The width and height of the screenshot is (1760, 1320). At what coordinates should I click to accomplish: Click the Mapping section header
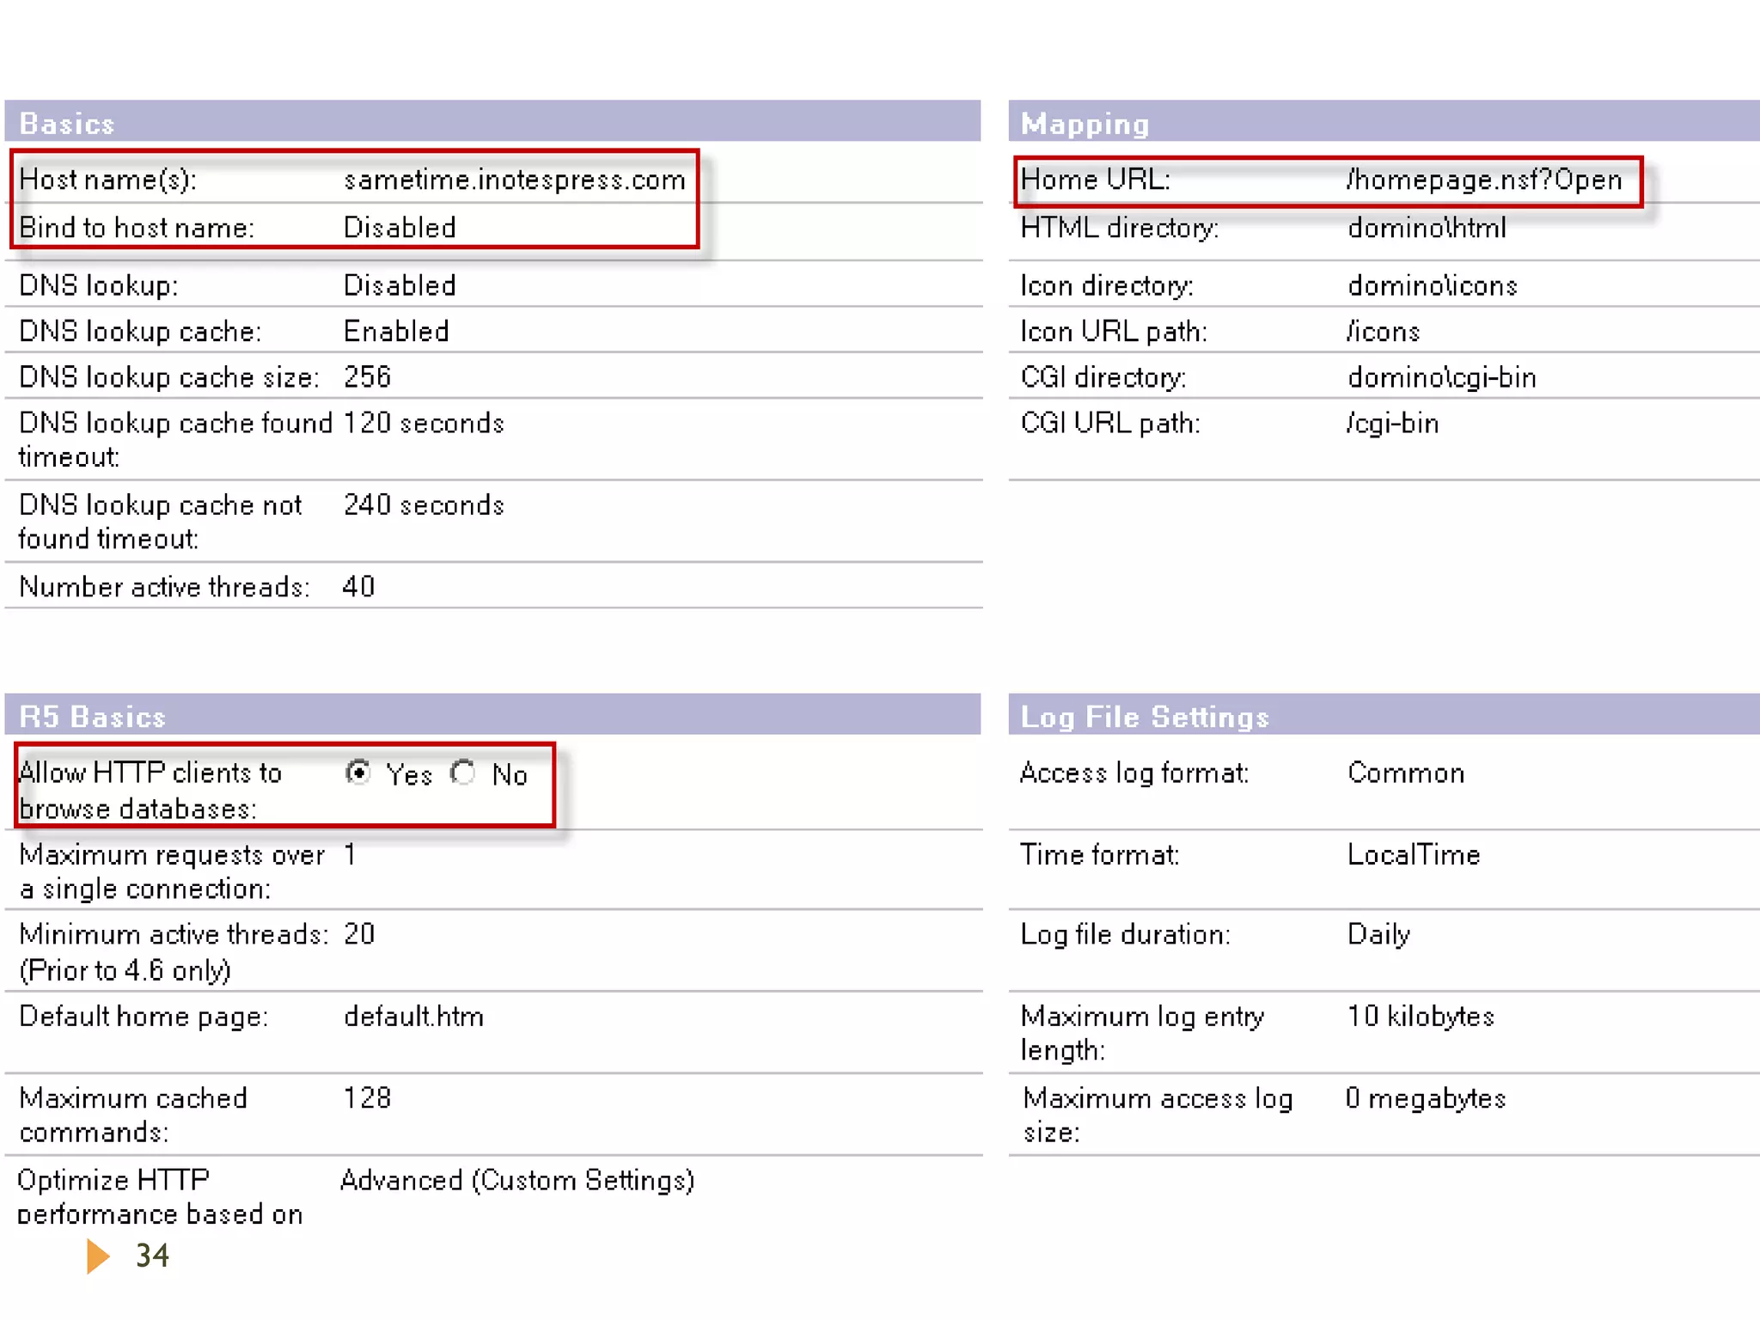(x=1085, y=123)
